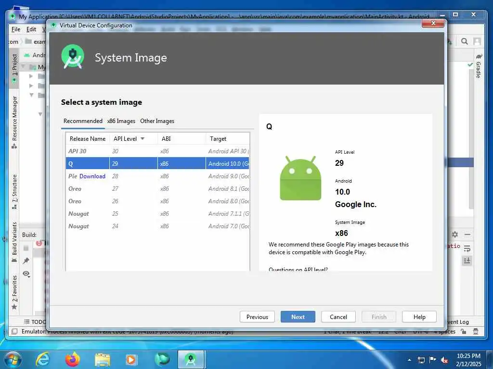Viewport: 493px width, 369px height.
Task: Select the Nougat API 24 row
Action: coord(157,227)
